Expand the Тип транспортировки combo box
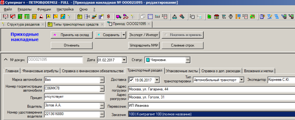The height and width of the screenshot is (120, 295). coord(242,80)
